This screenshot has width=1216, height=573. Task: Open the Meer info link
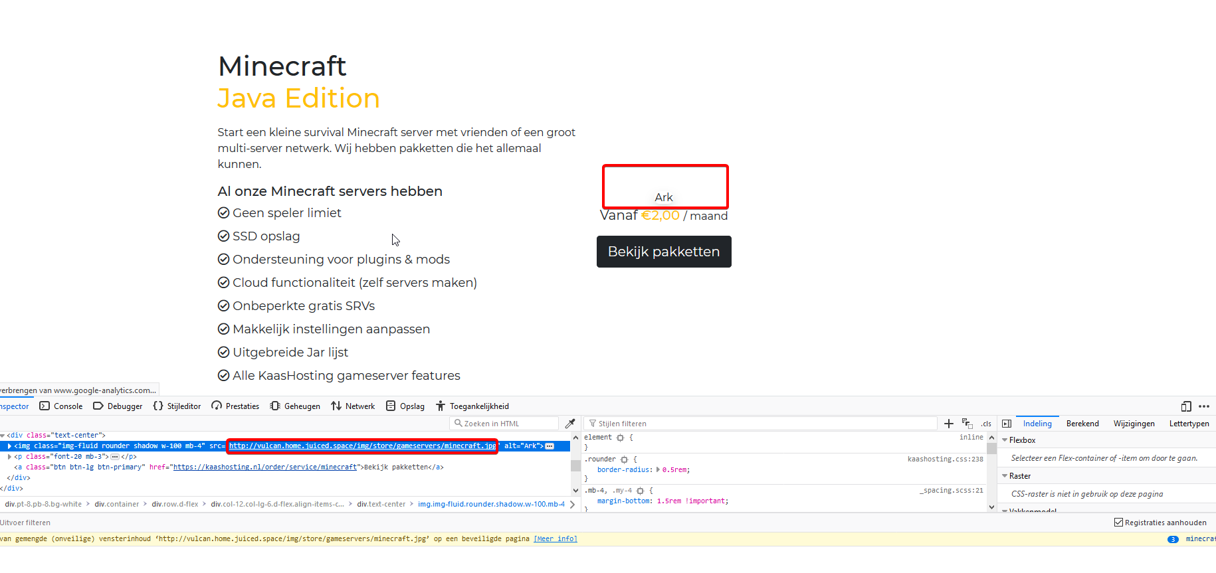(555, 538)
